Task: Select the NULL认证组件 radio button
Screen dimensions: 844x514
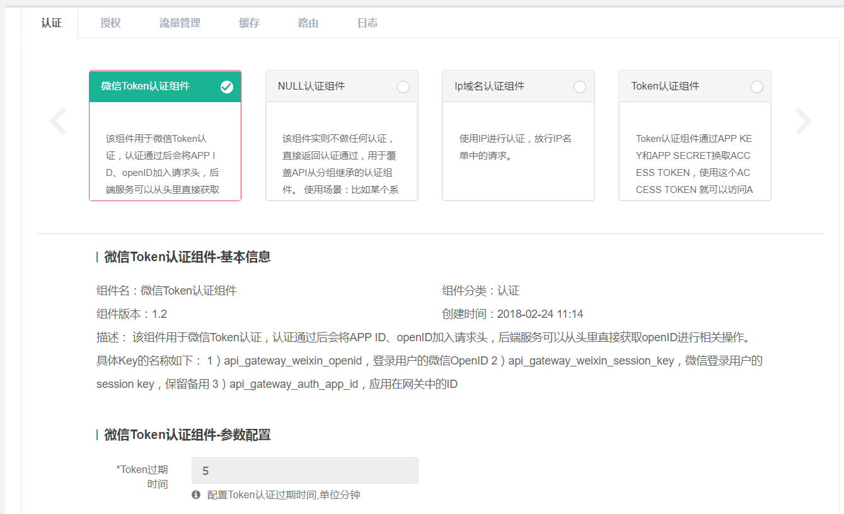Action: point(403,87)
